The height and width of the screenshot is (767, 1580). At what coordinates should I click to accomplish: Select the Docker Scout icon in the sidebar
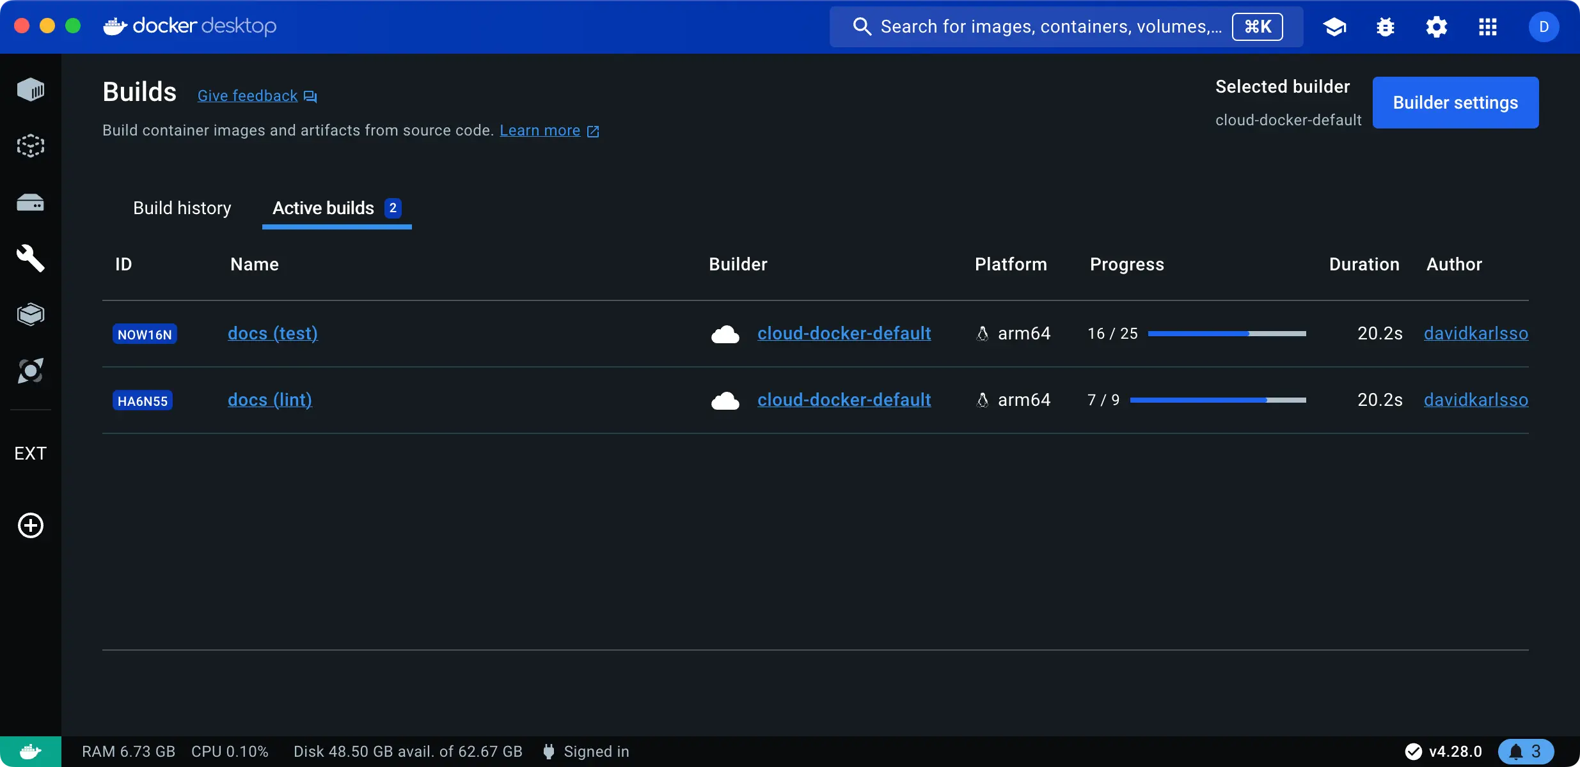tap(30, 371)
